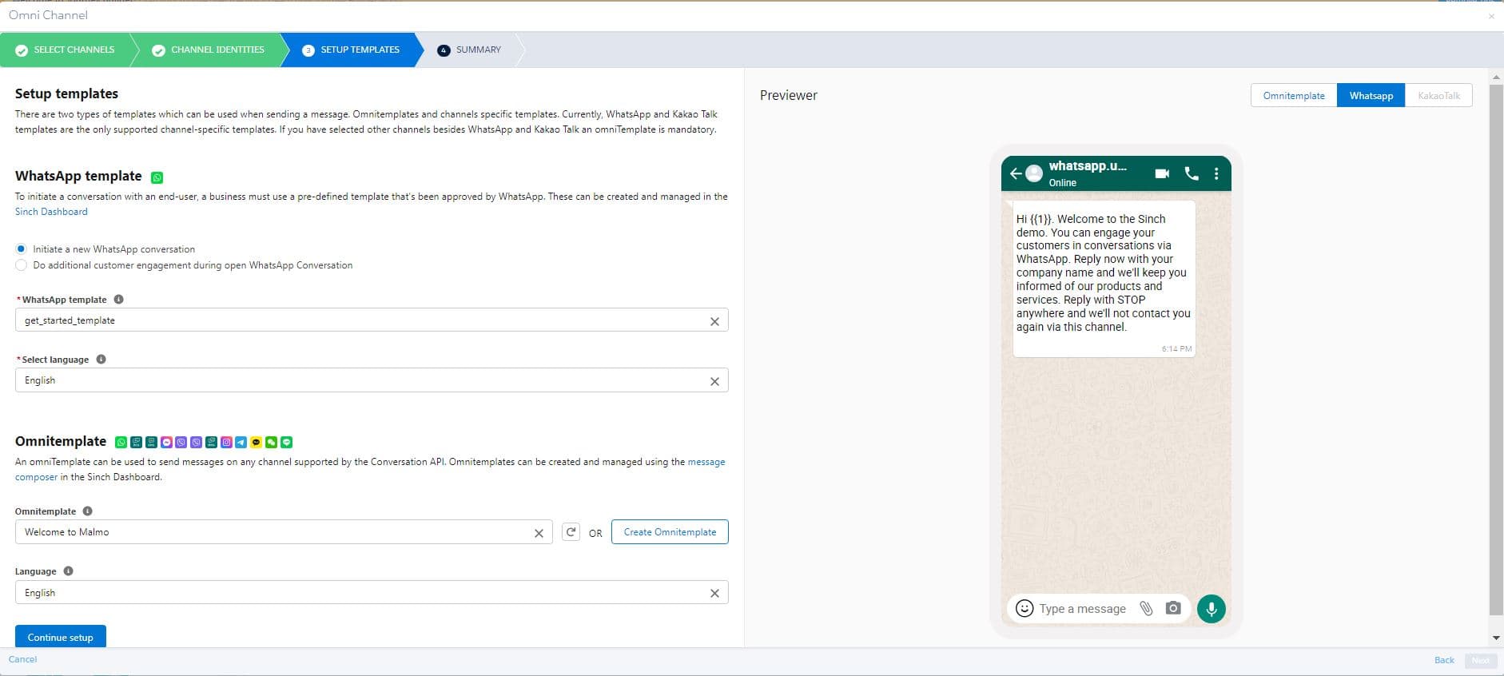Viewport: 1504px width, 676px height.
Task: Click the Setup templates heading
Action: pyautogui.click(x=66, y=93)
